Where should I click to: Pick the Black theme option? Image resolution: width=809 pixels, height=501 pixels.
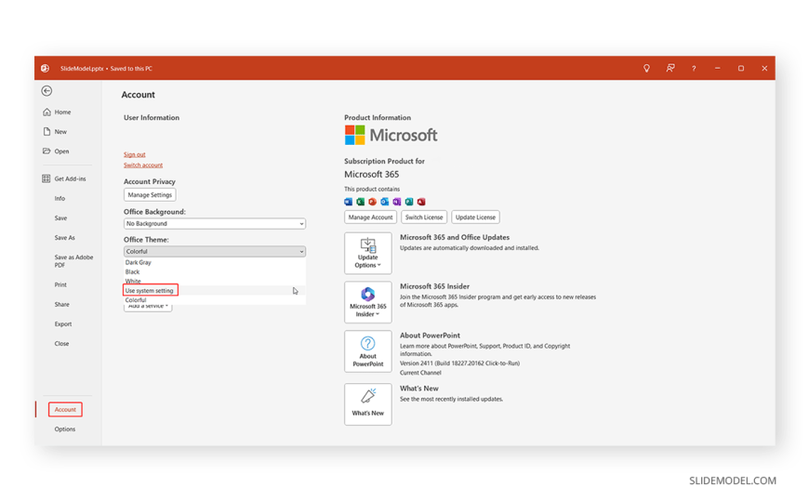133,271
